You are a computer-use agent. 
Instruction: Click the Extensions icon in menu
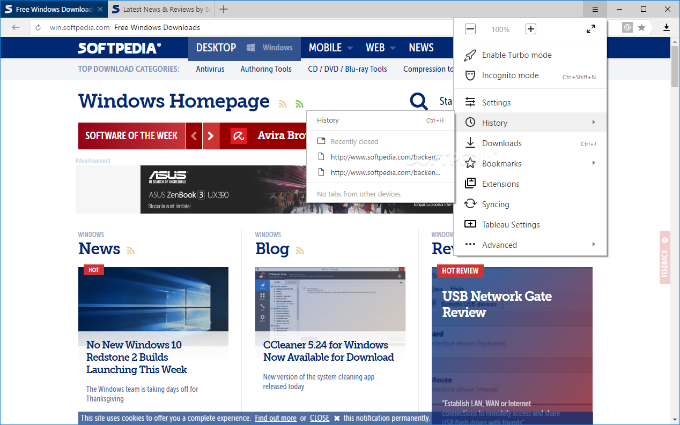point(470,184)
